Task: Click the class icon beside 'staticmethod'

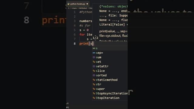Action: point(94,80)
